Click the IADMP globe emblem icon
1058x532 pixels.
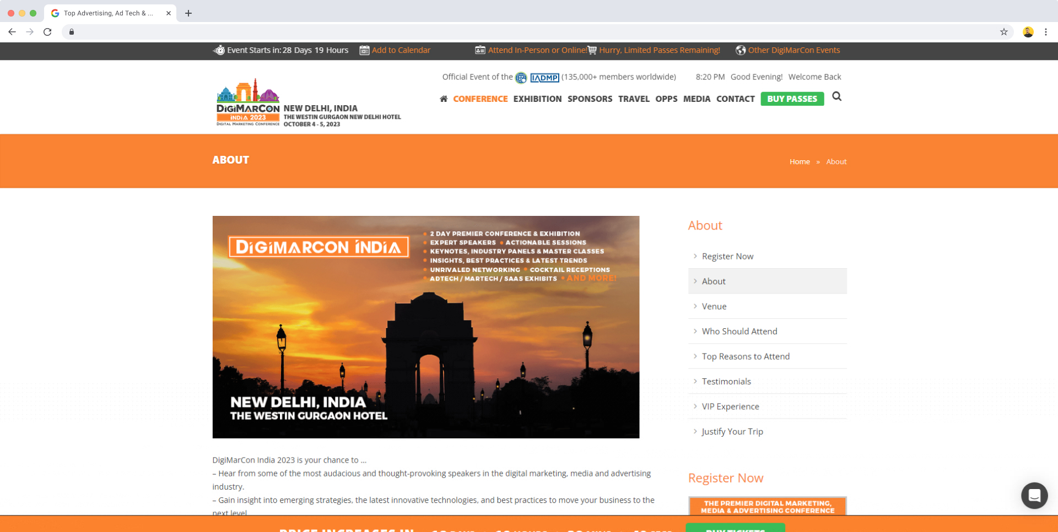[x=521, y=78]
